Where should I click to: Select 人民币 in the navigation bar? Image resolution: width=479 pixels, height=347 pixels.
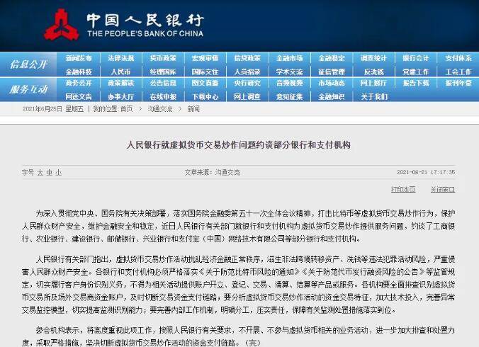pyautogui.click(x=120, y=72)
